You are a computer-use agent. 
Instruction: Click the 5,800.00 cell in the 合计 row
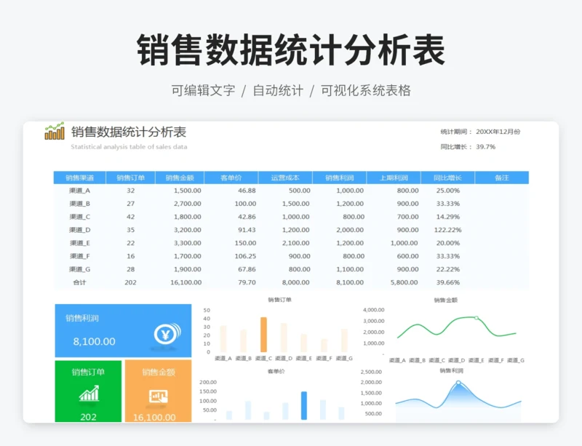pyautogui.click(x=404, y=282)
